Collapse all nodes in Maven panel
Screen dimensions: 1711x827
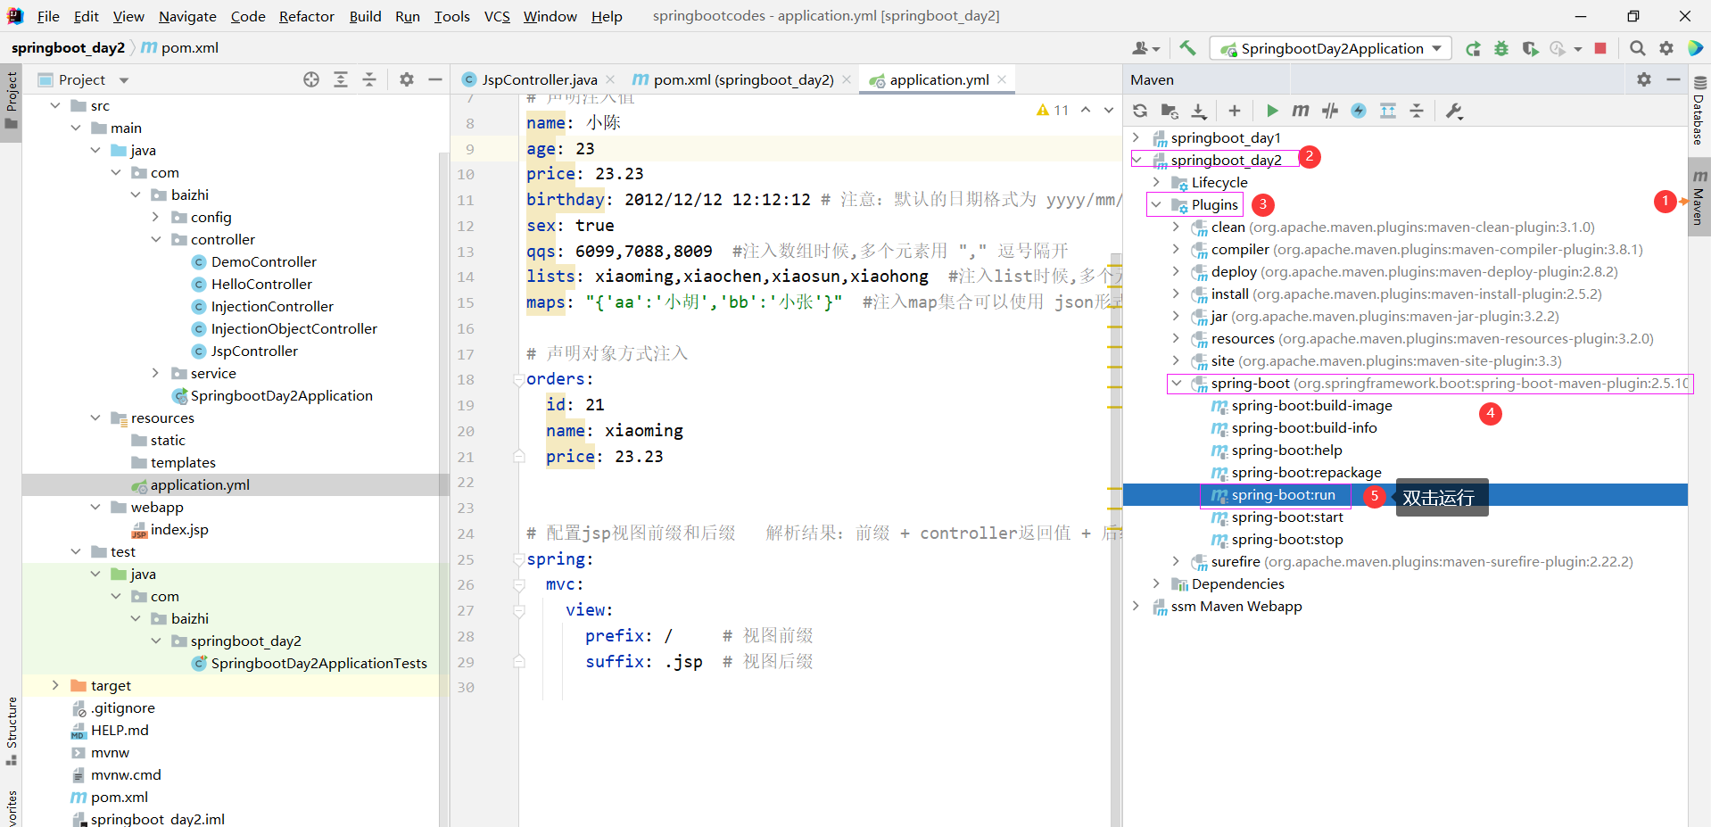click(1417, 111)
